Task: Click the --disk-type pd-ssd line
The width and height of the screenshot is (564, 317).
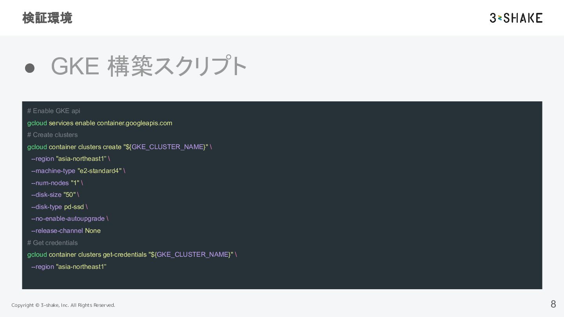Action: (59, 207)
